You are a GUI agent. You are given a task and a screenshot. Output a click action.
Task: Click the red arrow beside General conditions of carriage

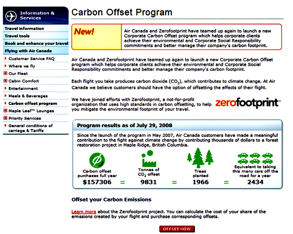tap(6, 125)
